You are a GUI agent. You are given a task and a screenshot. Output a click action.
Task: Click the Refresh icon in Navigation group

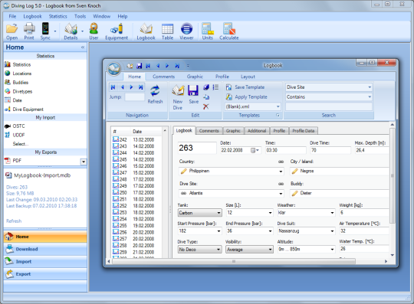(x=155, y=94)
